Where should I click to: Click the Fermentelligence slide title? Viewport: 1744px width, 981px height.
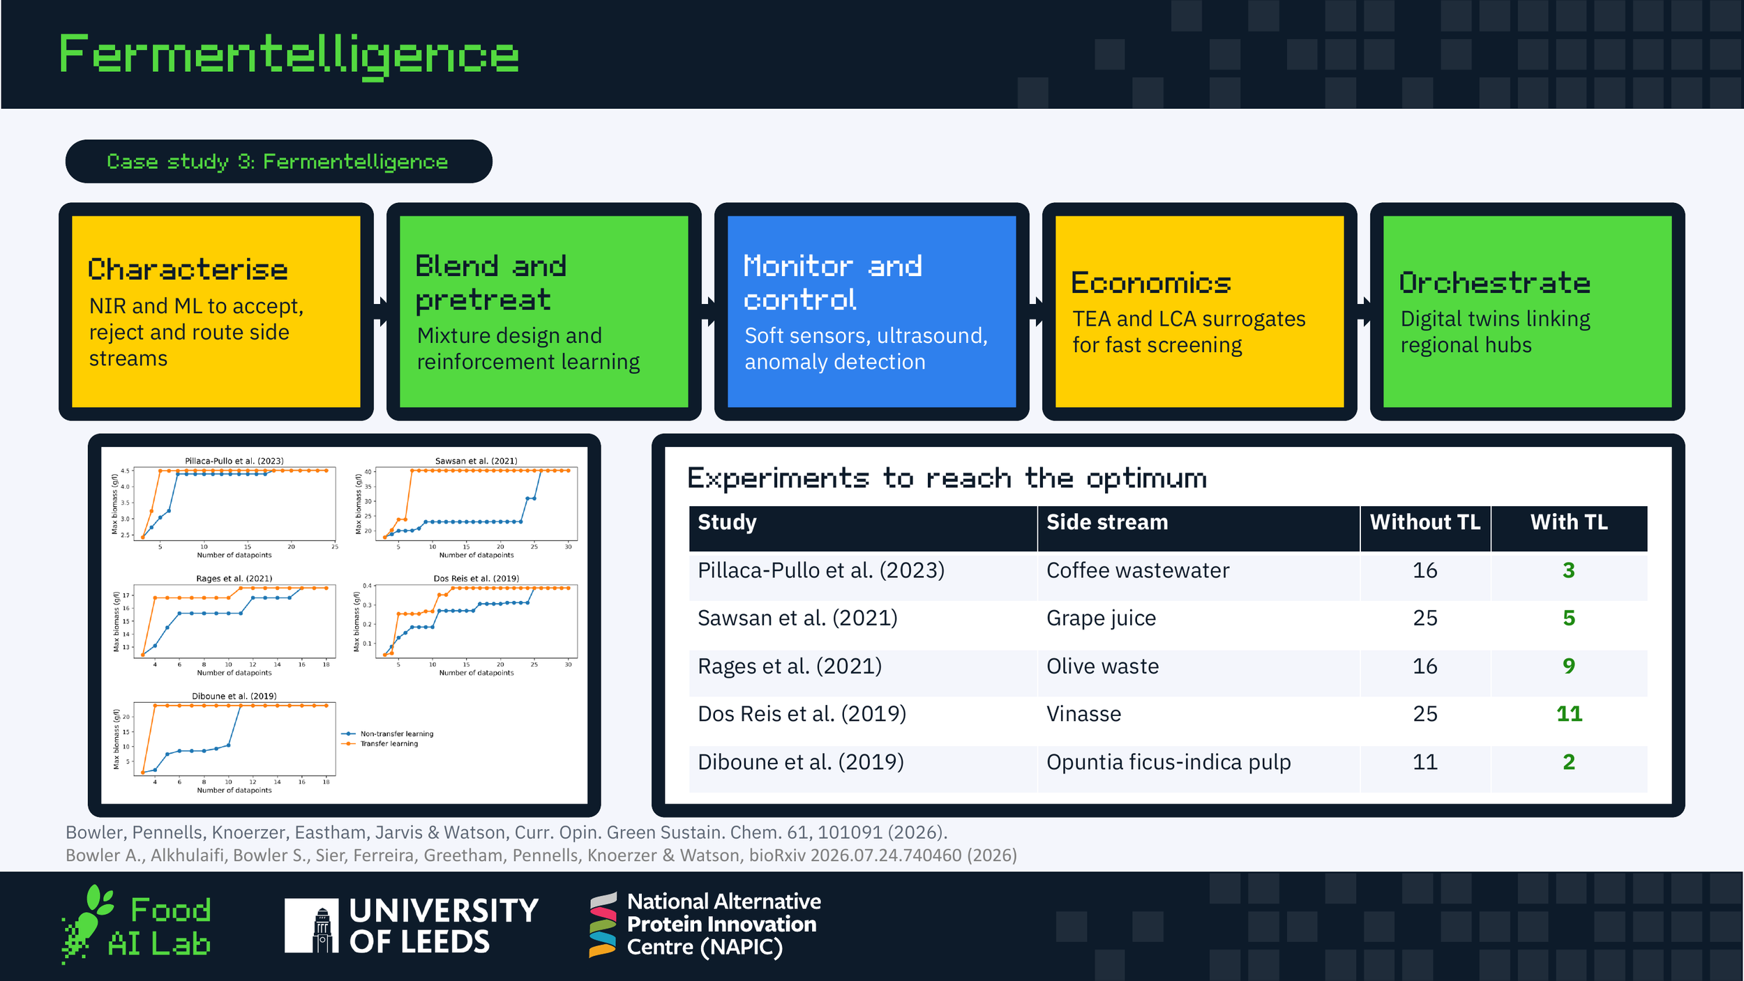tap(290, 56)
